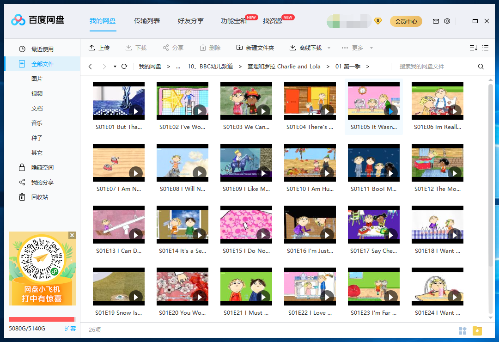Open the sort order icon
This screenshot has height=342, width=499.
pyautogui.click(x=473, y=48)
